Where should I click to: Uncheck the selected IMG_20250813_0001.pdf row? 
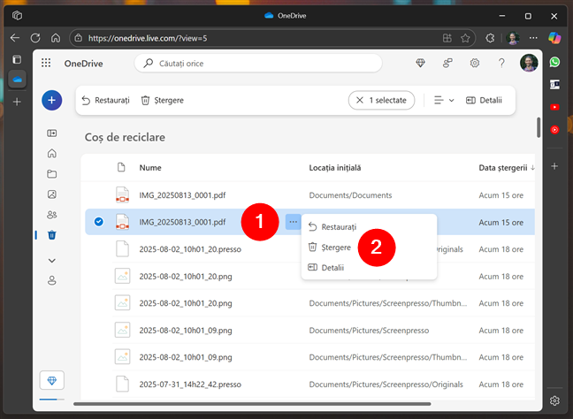click(x=98, y=222)
